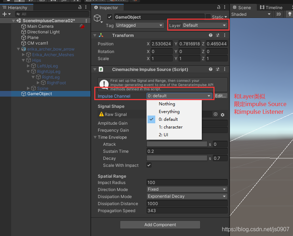Click the Edit... button for Impulse Channel
Viewport: 293px width, 236px height.
pos(220,96)
